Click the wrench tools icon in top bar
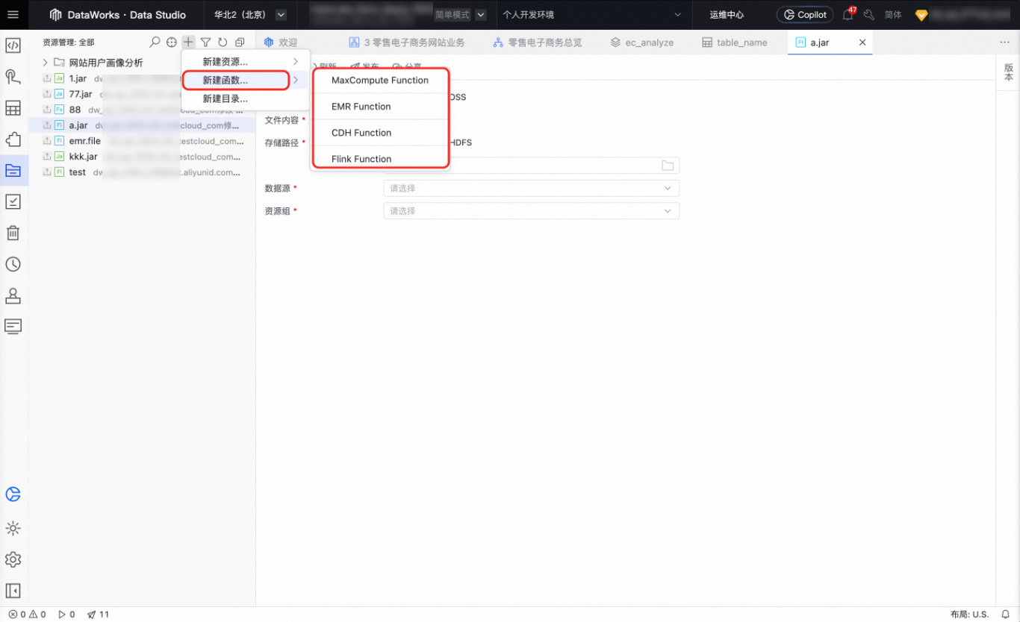Image resolution: width=1020 pixels, height=622 pixels. (x=869, y=14)
